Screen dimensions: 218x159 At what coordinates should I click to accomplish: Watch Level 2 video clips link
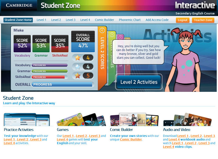[191, 143]
